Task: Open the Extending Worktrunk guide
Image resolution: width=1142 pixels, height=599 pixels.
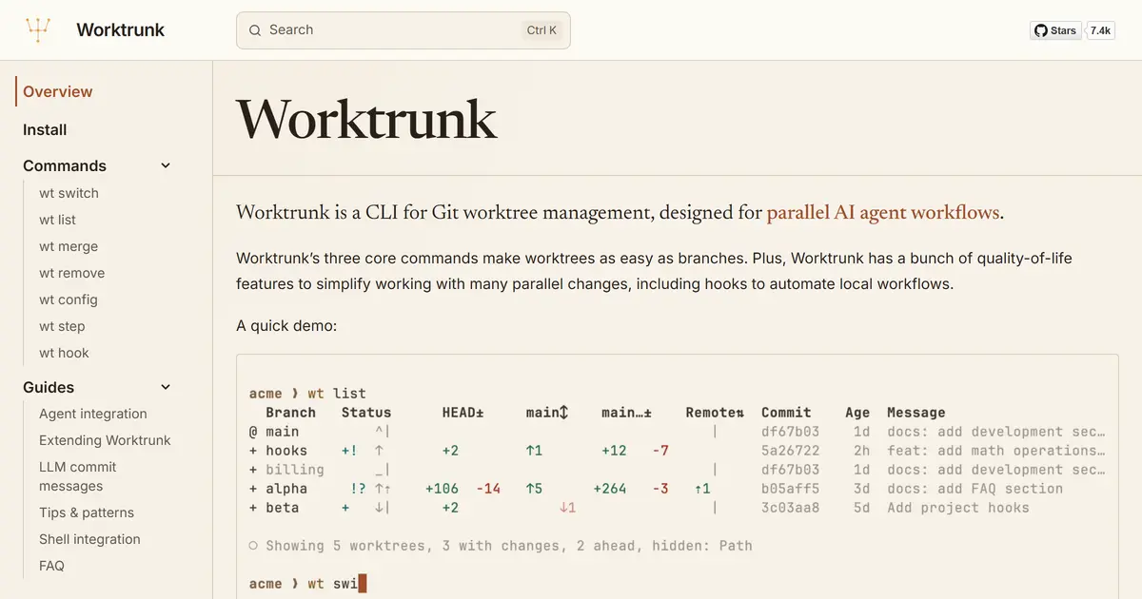Action: 105,440
